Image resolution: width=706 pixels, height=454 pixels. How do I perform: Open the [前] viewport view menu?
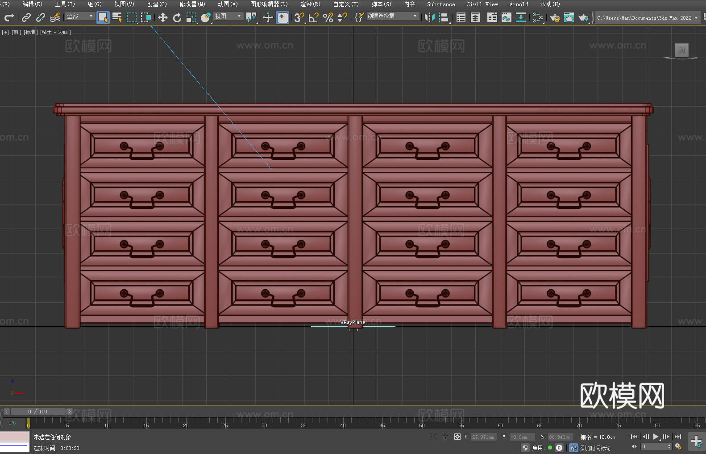pos(16,32)
